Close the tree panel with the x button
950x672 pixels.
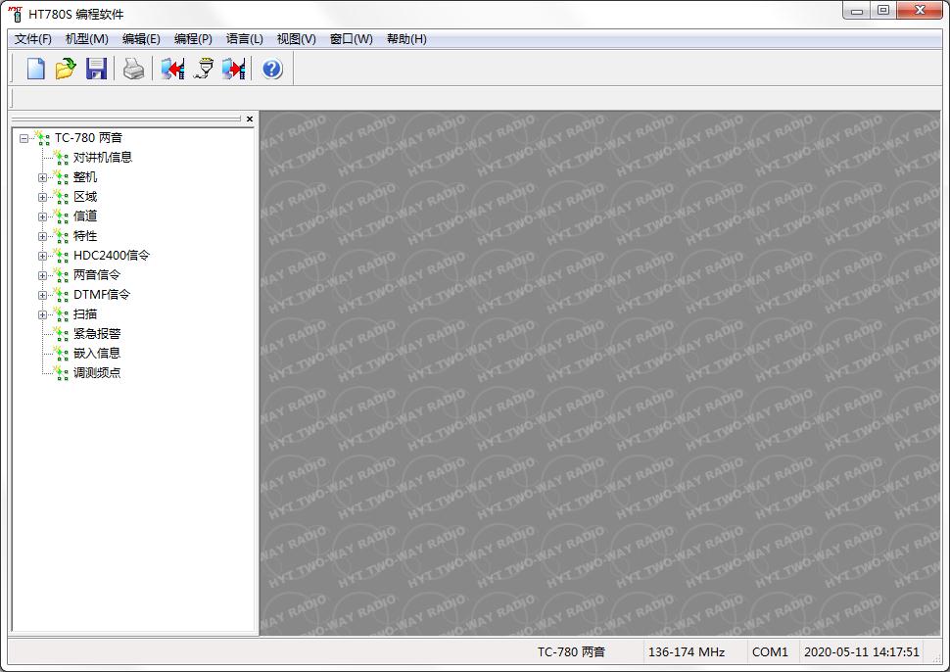coord(250,119)
